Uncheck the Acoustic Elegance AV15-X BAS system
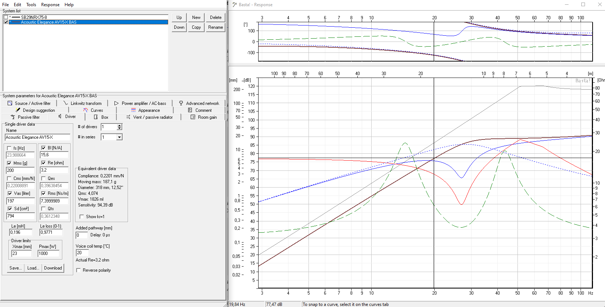This screenshot has height=307, width=605. [x=6, y=22]
